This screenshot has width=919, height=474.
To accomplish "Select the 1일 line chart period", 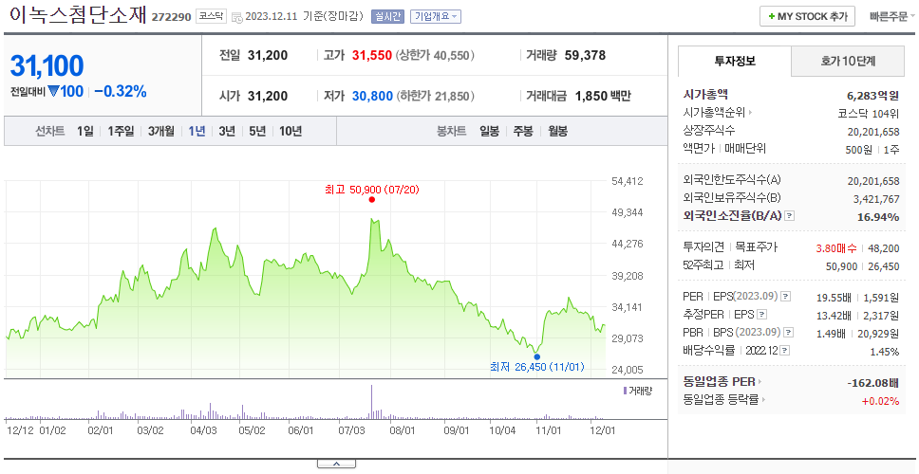I will point(85,131).
